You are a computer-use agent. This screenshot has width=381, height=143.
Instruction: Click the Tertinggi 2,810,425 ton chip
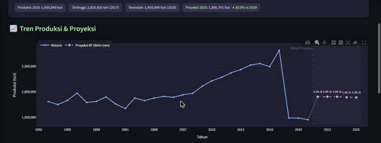[x=95, y=7]
